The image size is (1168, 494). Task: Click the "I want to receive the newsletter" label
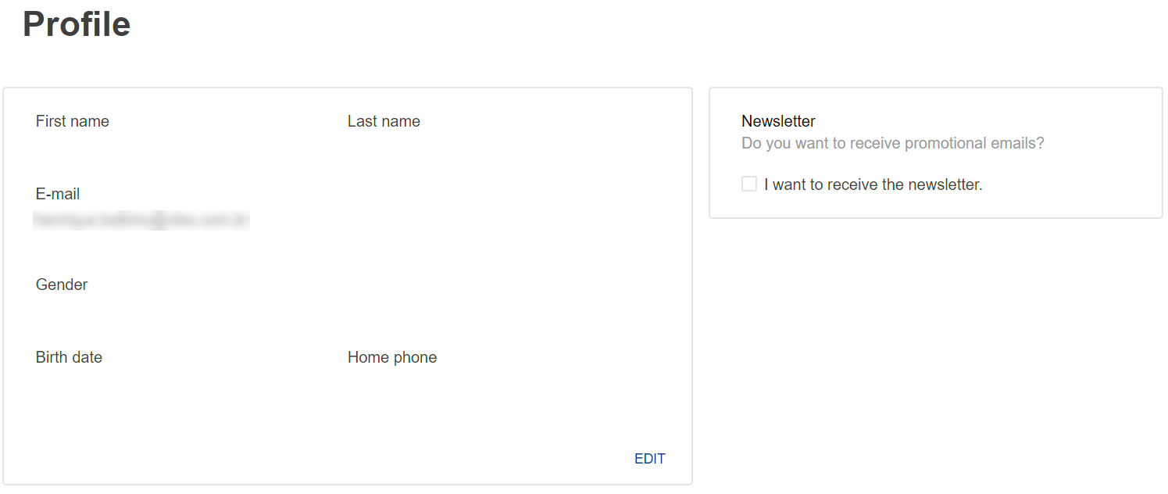(873, 185)
